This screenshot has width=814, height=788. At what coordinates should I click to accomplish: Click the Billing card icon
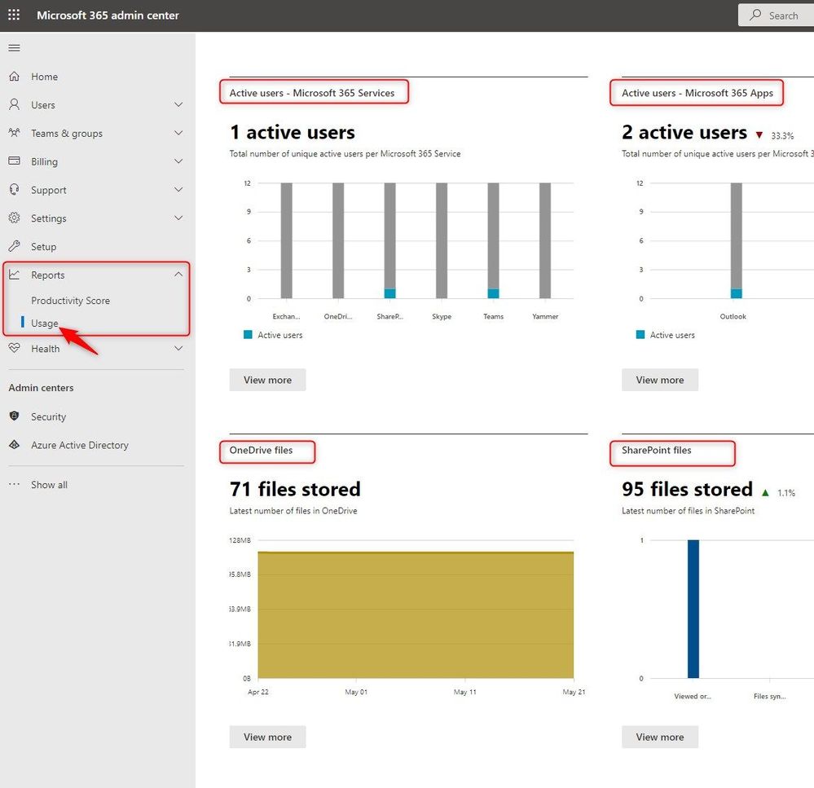(15, 161)
